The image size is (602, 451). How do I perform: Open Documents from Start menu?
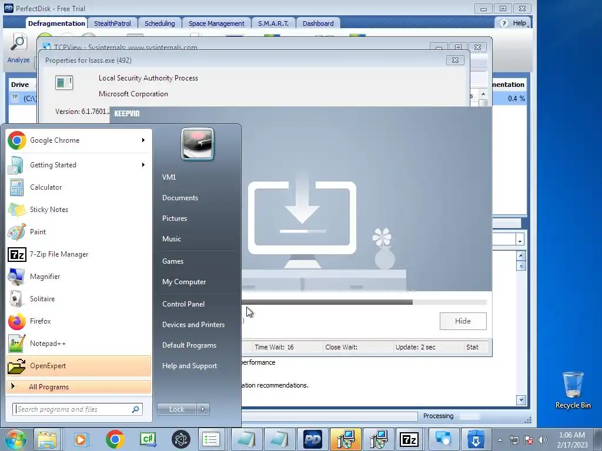(180, 198)
